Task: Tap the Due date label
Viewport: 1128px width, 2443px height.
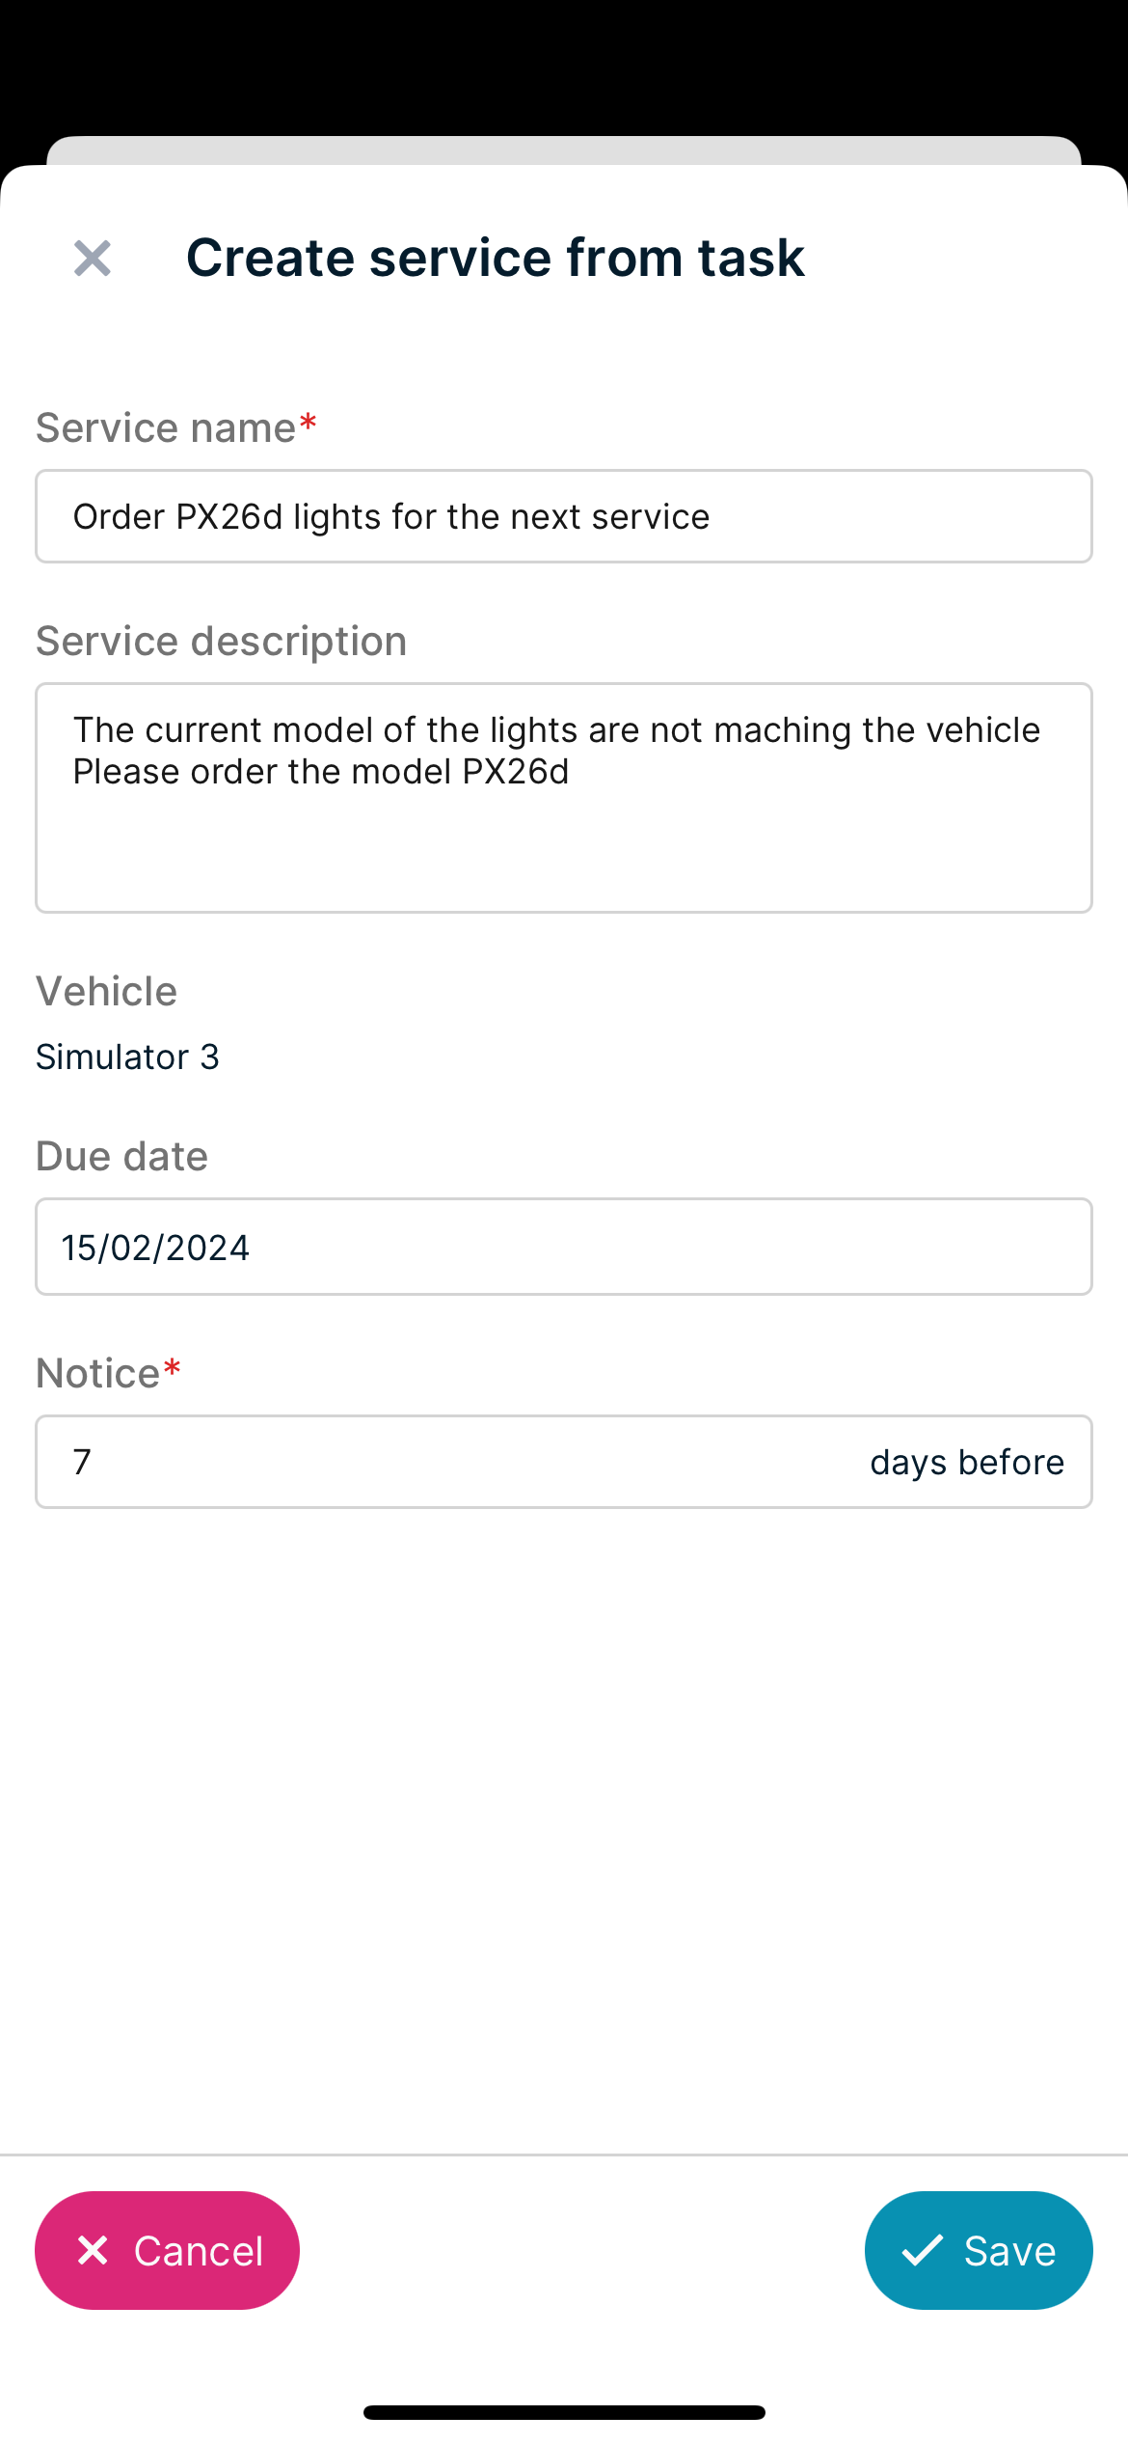Action: coord(121,1156)
